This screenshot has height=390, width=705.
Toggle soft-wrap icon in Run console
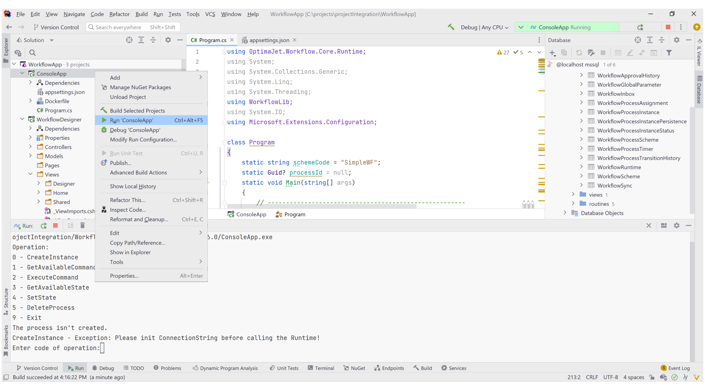pos(71,226)
